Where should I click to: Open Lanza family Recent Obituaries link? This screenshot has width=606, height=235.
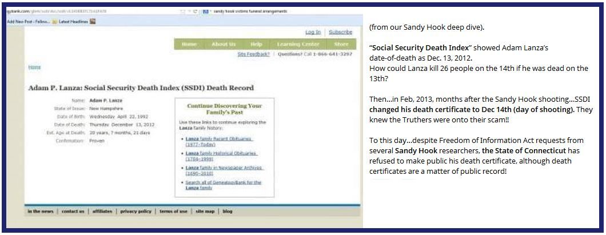coord(219,141)
